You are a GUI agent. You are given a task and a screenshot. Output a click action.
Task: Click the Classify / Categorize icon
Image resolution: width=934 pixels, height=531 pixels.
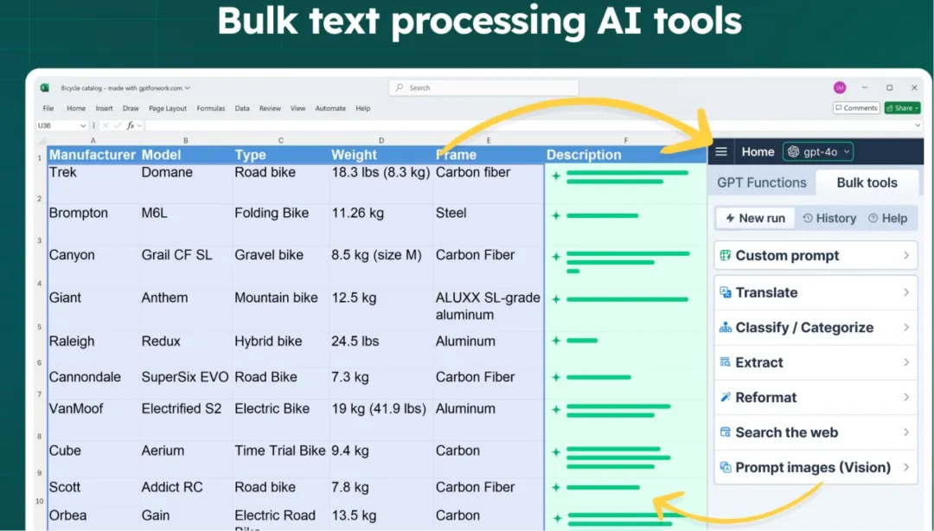coord(725,327)
